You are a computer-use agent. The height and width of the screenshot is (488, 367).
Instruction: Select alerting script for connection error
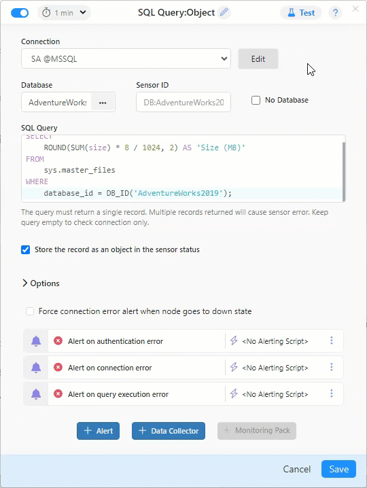[275, 368]
